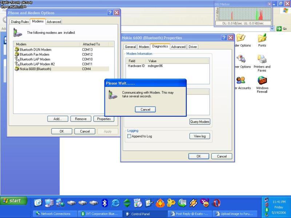
Task: Open the Printers and Faxes icon
Action: click(262, 63)
